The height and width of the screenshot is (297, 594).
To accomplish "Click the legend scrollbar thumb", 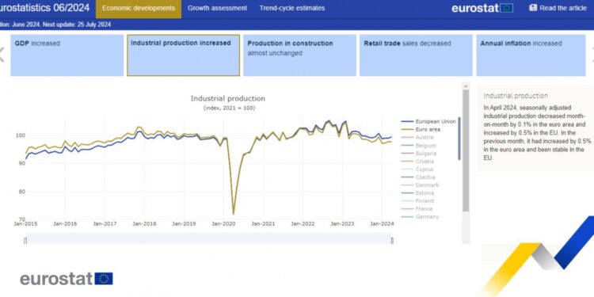I will point(459,139).
